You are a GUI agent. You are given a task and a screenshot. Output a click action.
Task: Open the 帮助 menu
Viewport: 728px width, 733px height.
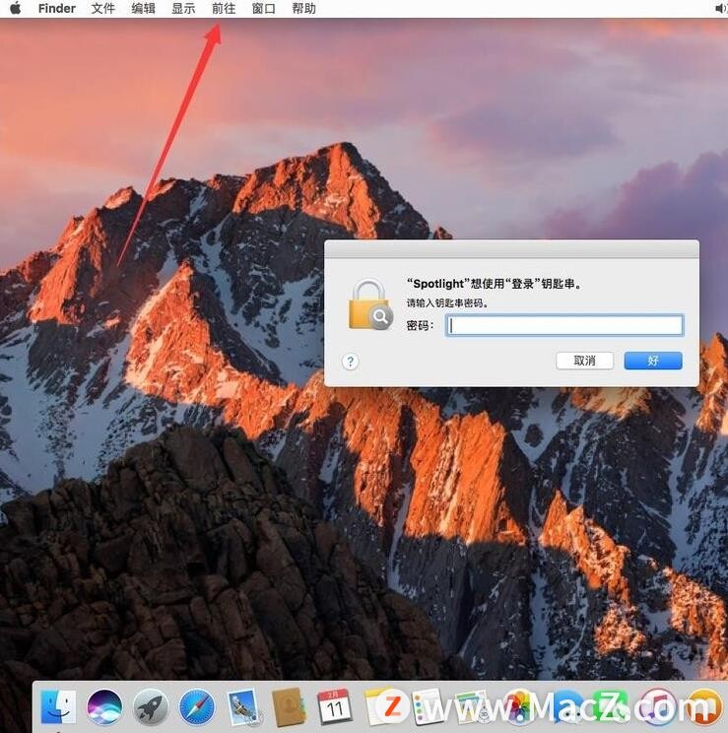[x=304, y=9]
